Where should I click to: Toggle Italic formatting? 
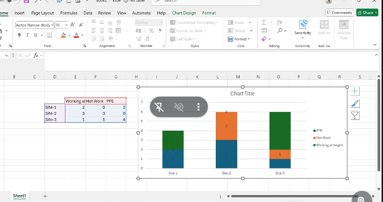(x=27, y=35)
